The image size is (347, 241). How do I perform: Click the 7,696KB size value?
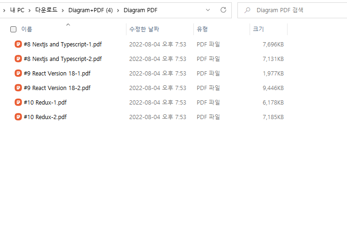pyautogui.click(x=273, y=44)
